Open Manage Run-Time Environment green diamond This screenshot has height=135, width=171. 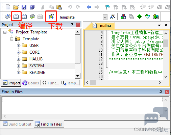(139, 17)
